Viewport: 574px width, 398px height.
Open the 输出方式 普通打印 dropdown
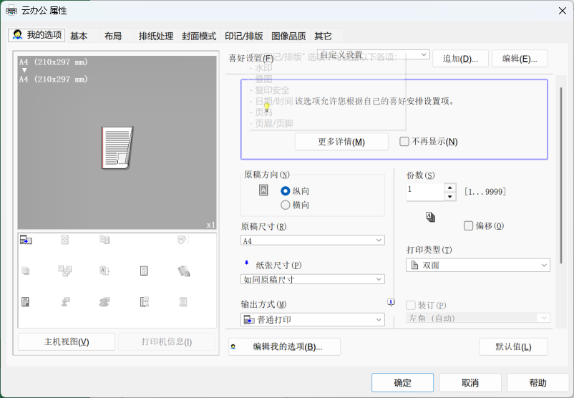(x=313, y=320)
